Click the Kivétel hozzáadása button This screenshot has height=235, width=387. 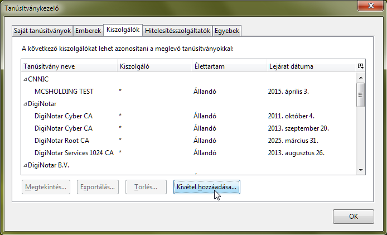click(x=206, y=187)
